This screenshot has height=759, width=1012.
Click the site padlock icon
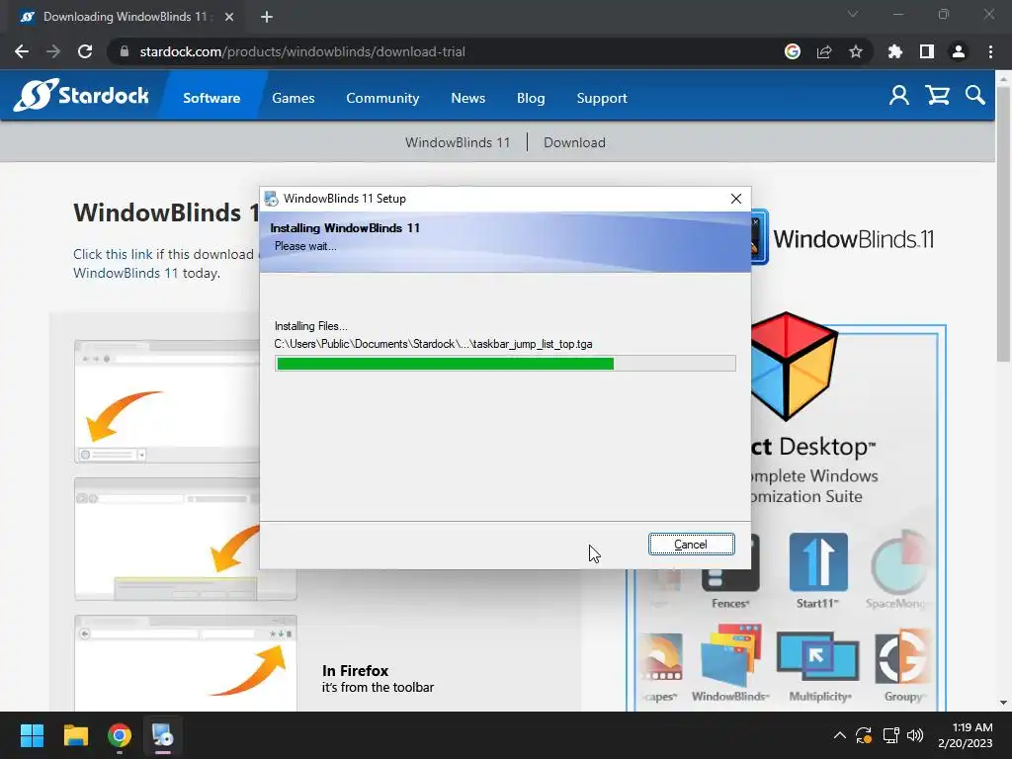click(x=125, y=51)
